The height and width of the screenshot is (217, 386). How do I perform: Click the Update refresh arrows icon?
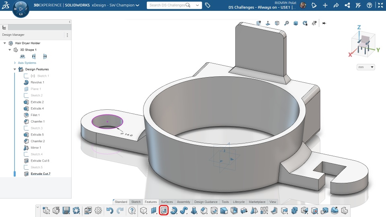coord(76,211)
